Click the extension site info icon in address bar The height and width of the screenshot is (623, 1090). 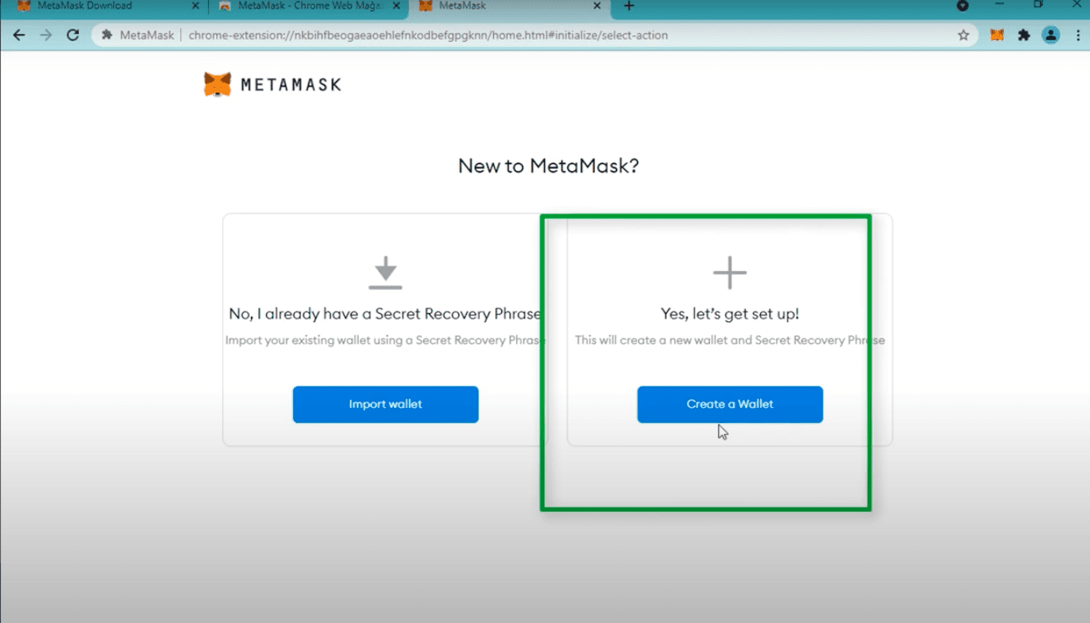(x=107, y=35)
